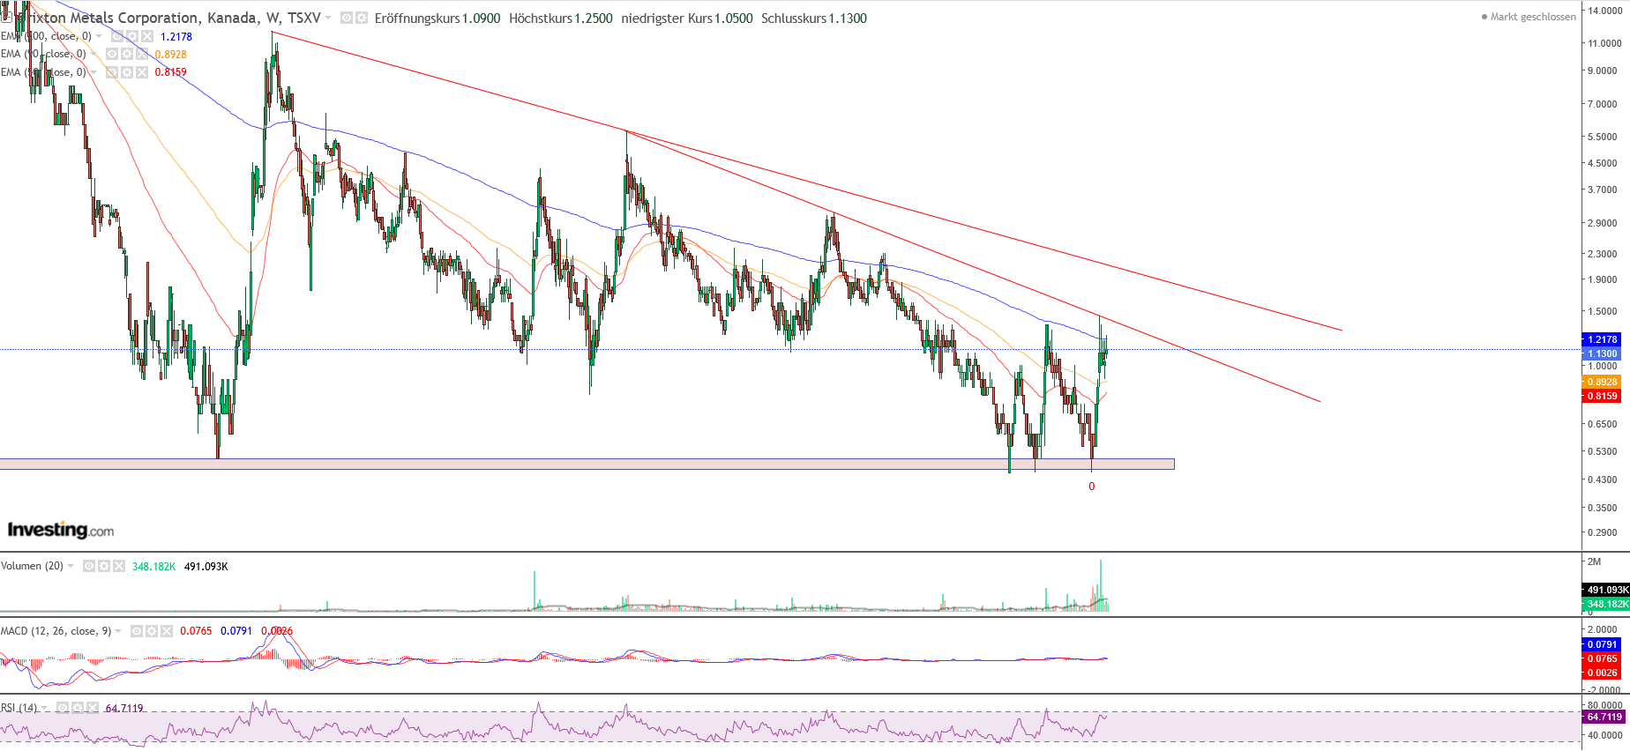
Task: Hide Volumen indicator using eye icon
Action: 89,566
